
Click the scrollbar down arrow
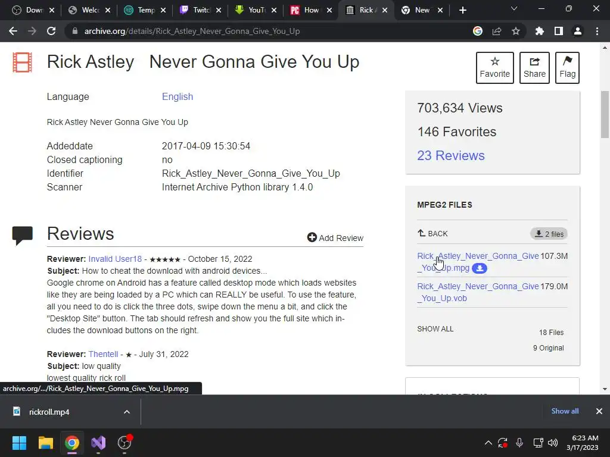605,389
